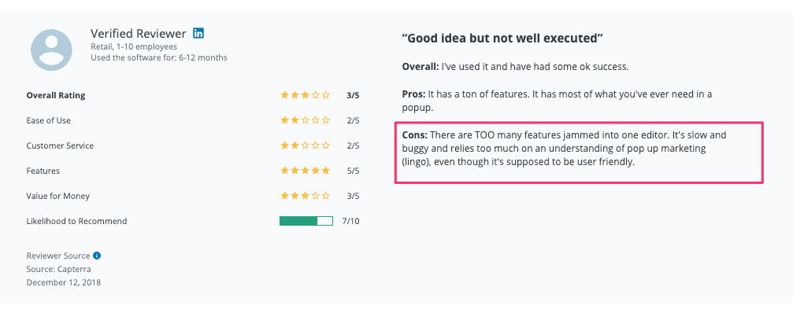Click the reviewer avatar image

[52, 50]
